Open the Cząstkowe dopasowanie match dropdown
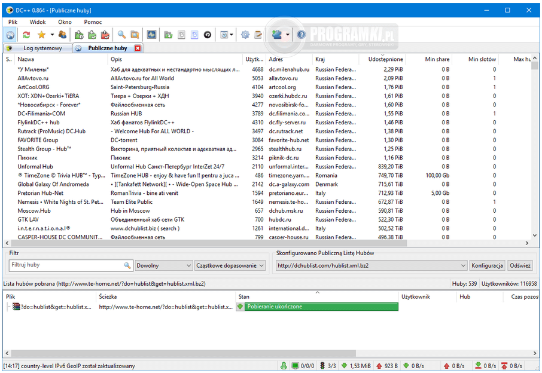Viewport: 542px width, 373px height. point(230,265)
